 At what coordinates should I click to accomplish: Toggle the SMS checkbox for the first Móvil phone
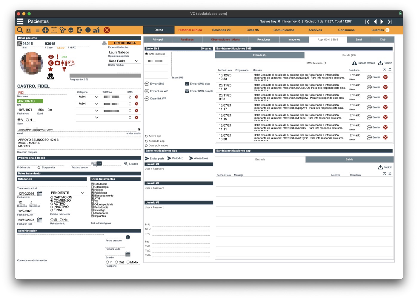[x=130, y=97]
